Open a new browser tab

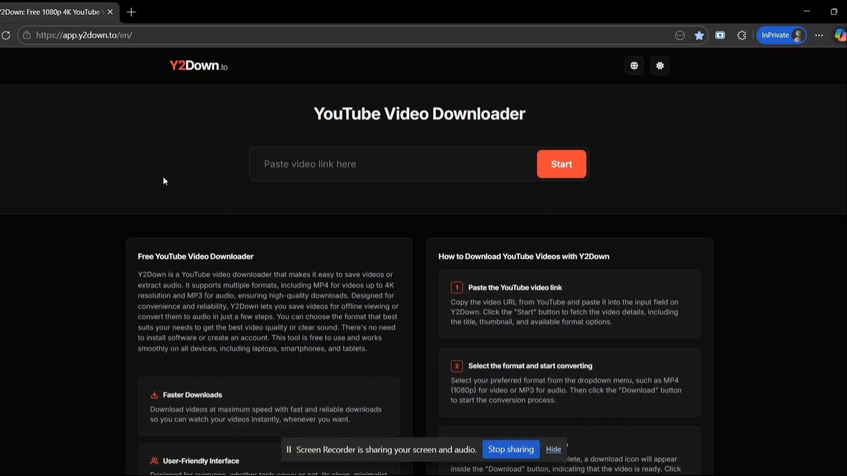pos(132,12)
